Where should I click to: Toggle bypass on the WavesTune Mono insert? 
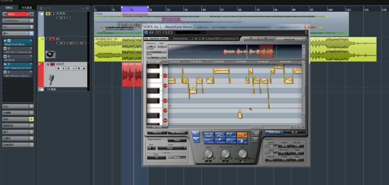pyautogui.click(x=9, y=41)
